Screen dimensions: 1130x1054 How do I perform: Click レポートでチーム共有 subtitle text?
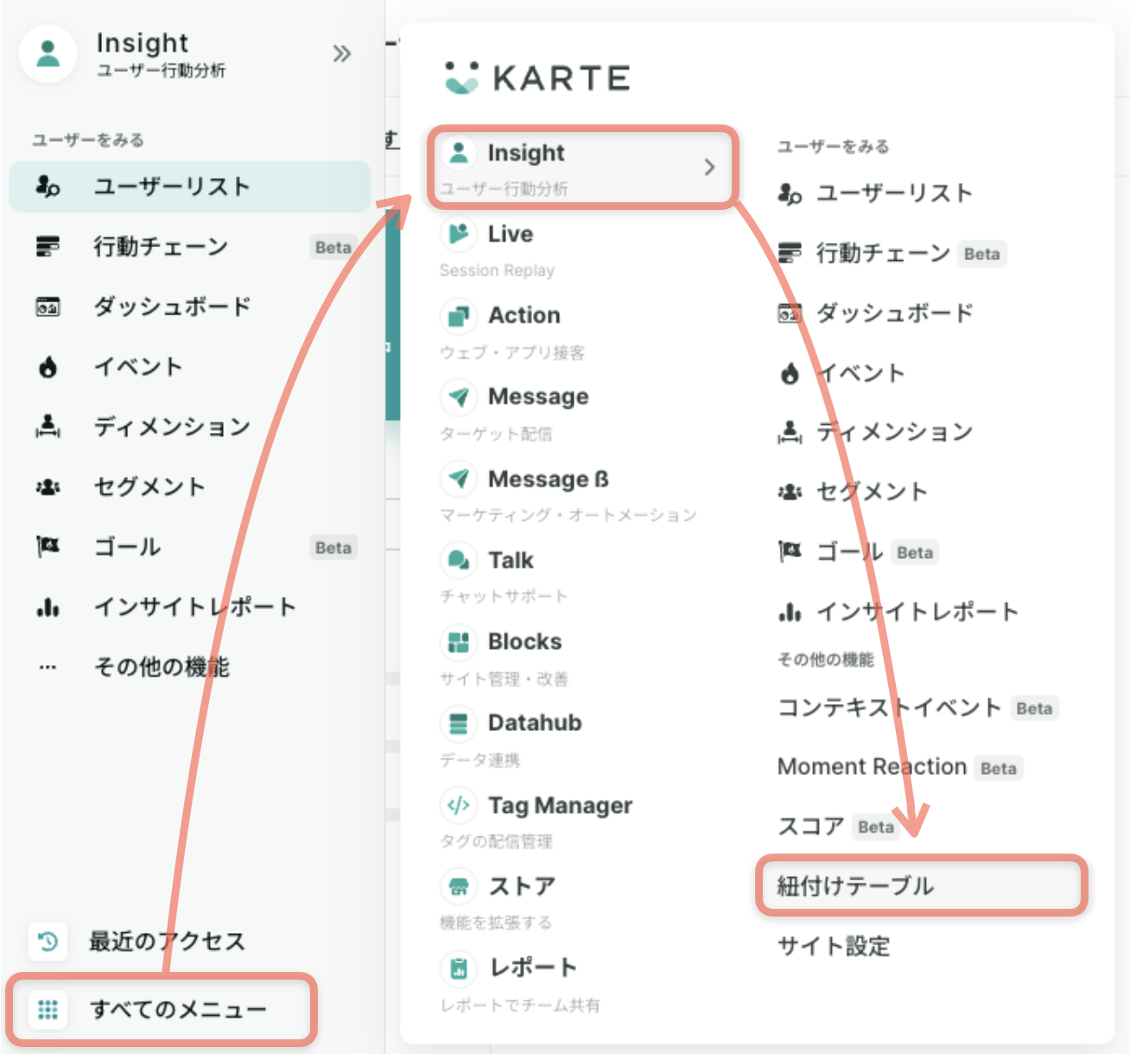click(x=520, y=1005)
